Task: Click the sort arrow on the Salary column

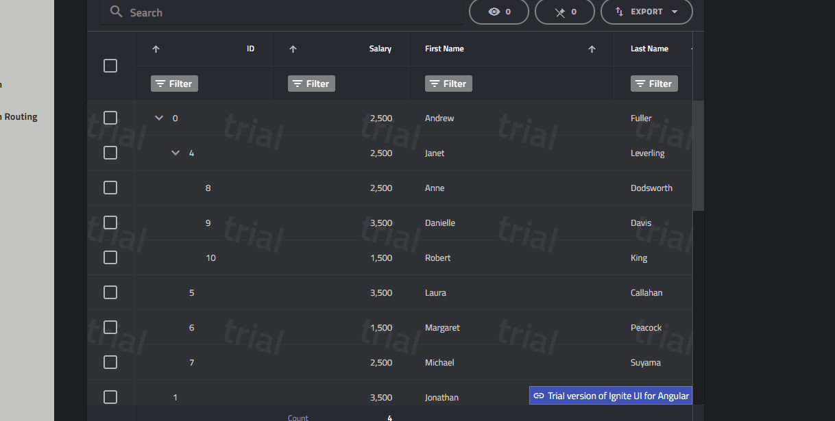Action: 293,49
